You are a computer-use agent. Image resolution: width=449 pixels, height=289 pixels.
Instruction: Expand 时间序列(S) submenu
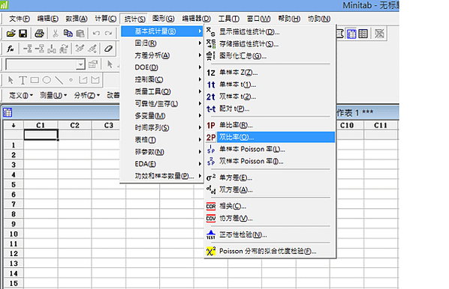coord(161,127)
